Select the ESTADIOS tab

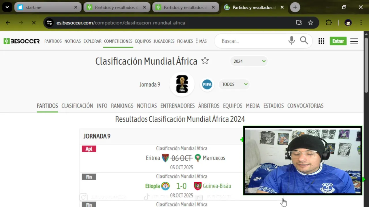coord(274,106)
